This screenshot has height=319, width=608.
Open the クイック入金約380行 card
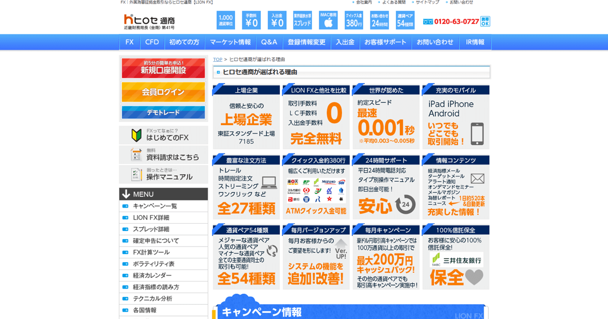(x=316, y=186)
